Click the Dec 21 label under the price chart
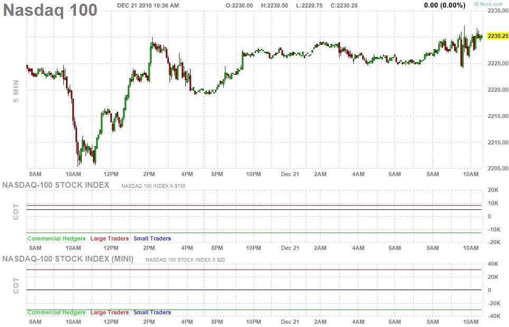509x327 pixels. click(290, 174)
